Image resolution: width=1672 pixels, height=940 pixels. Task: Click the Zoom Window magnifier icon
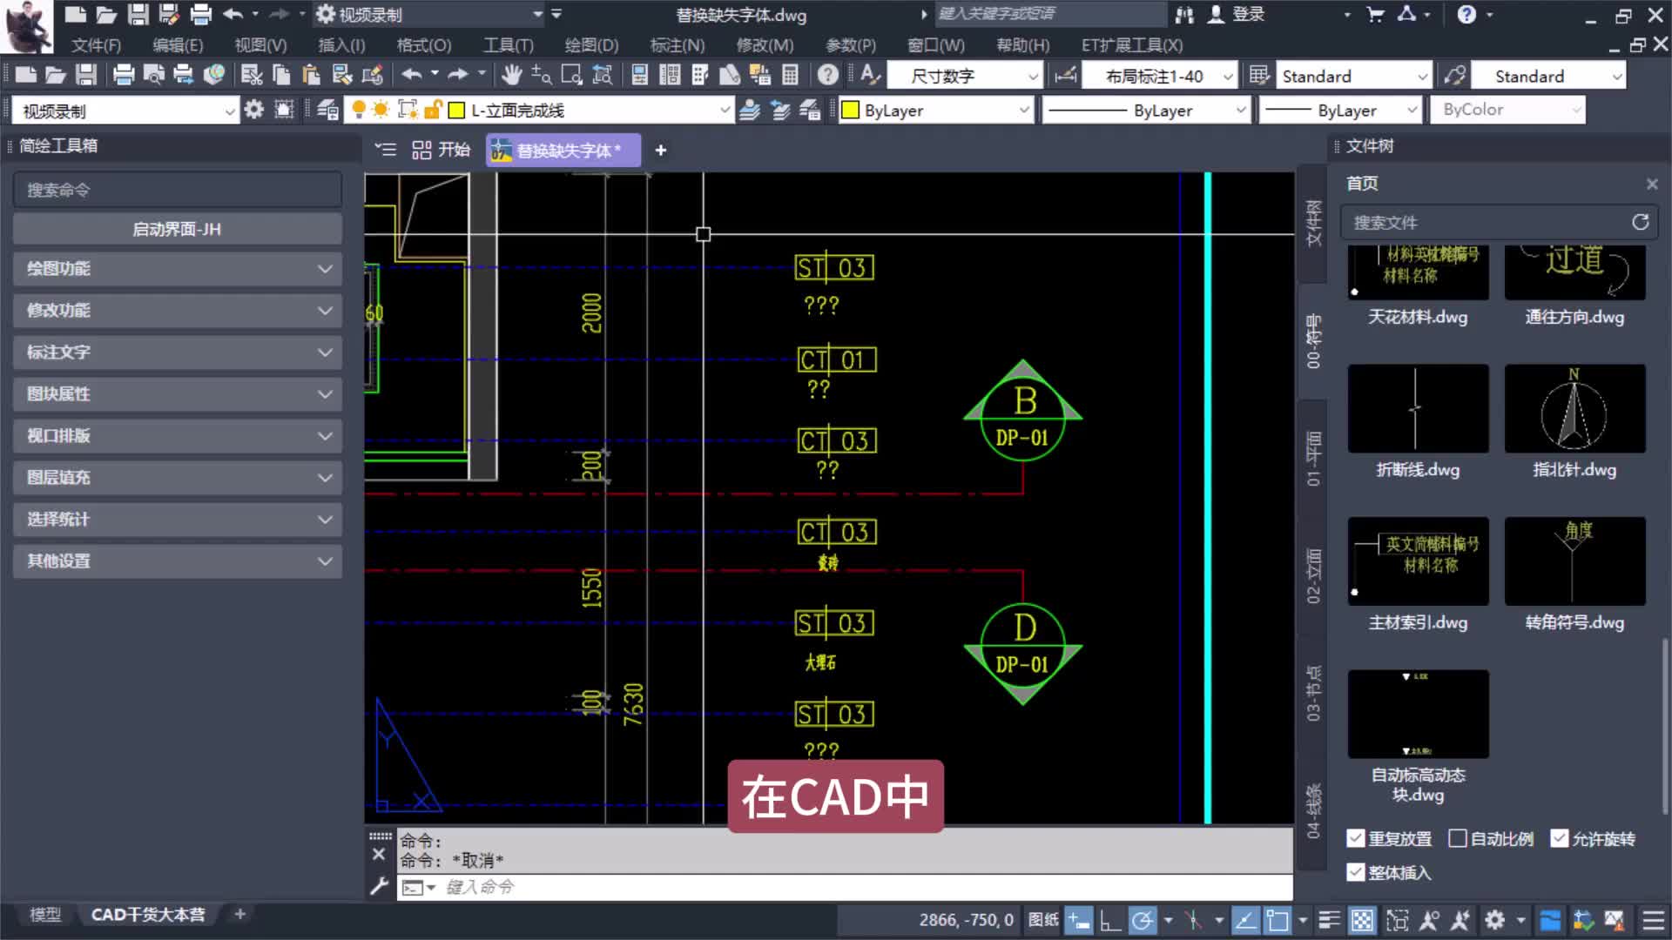[571, 76]
